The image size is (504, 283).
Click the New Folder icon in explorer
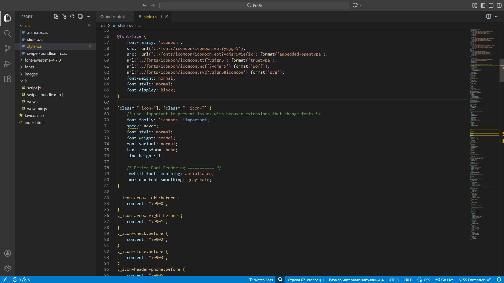(x=64, y=17)
